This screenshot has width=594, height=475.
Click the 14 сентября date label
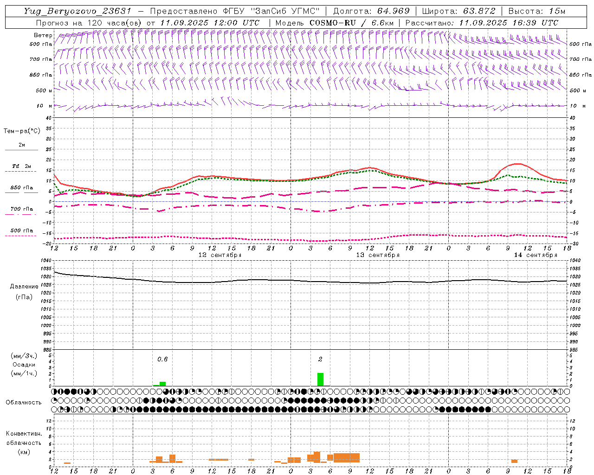pyautogui.click(x=536, y=255)
